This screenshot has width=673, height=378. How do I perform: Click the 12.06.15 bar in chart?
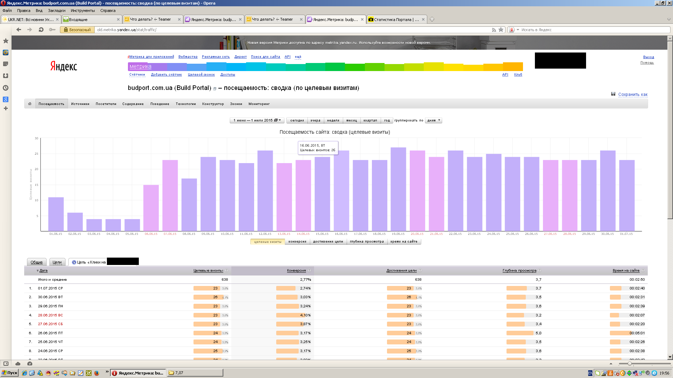(x=265, y=191)
